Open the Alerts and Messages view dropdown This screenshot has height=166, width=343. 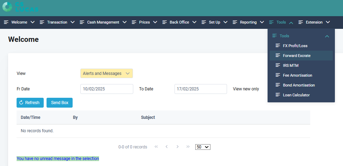(106, 74)
